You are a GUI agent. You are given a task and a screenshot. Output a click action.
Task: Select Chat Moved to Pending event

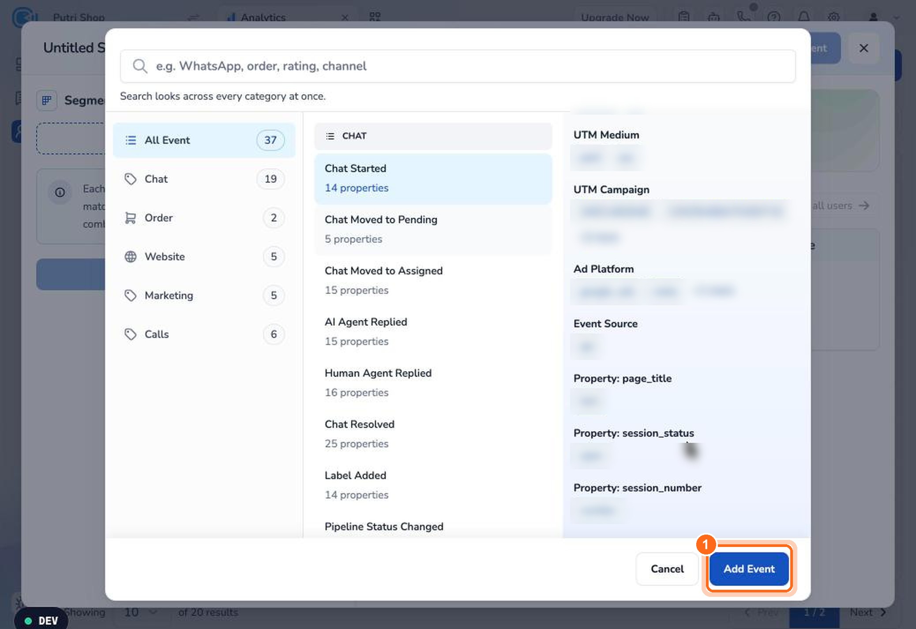[x=433, y=229]
